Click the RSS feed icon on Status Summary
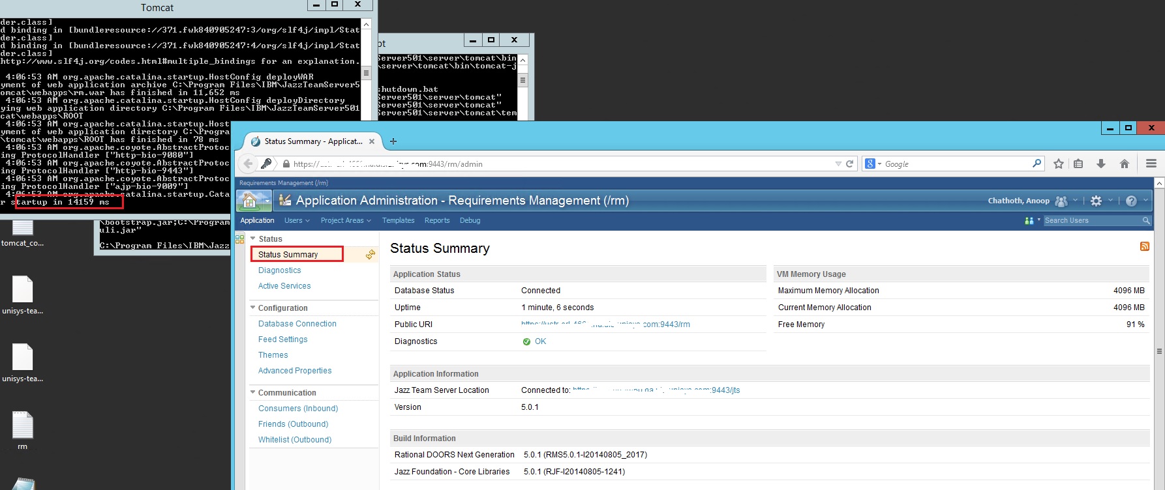The image size is (1165, 490). [1144, 246]
